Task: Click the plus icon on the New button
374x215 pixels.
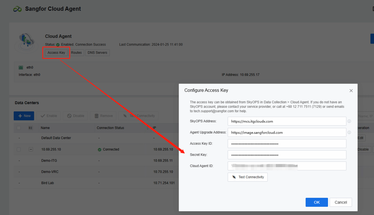Action: point(20,116)
